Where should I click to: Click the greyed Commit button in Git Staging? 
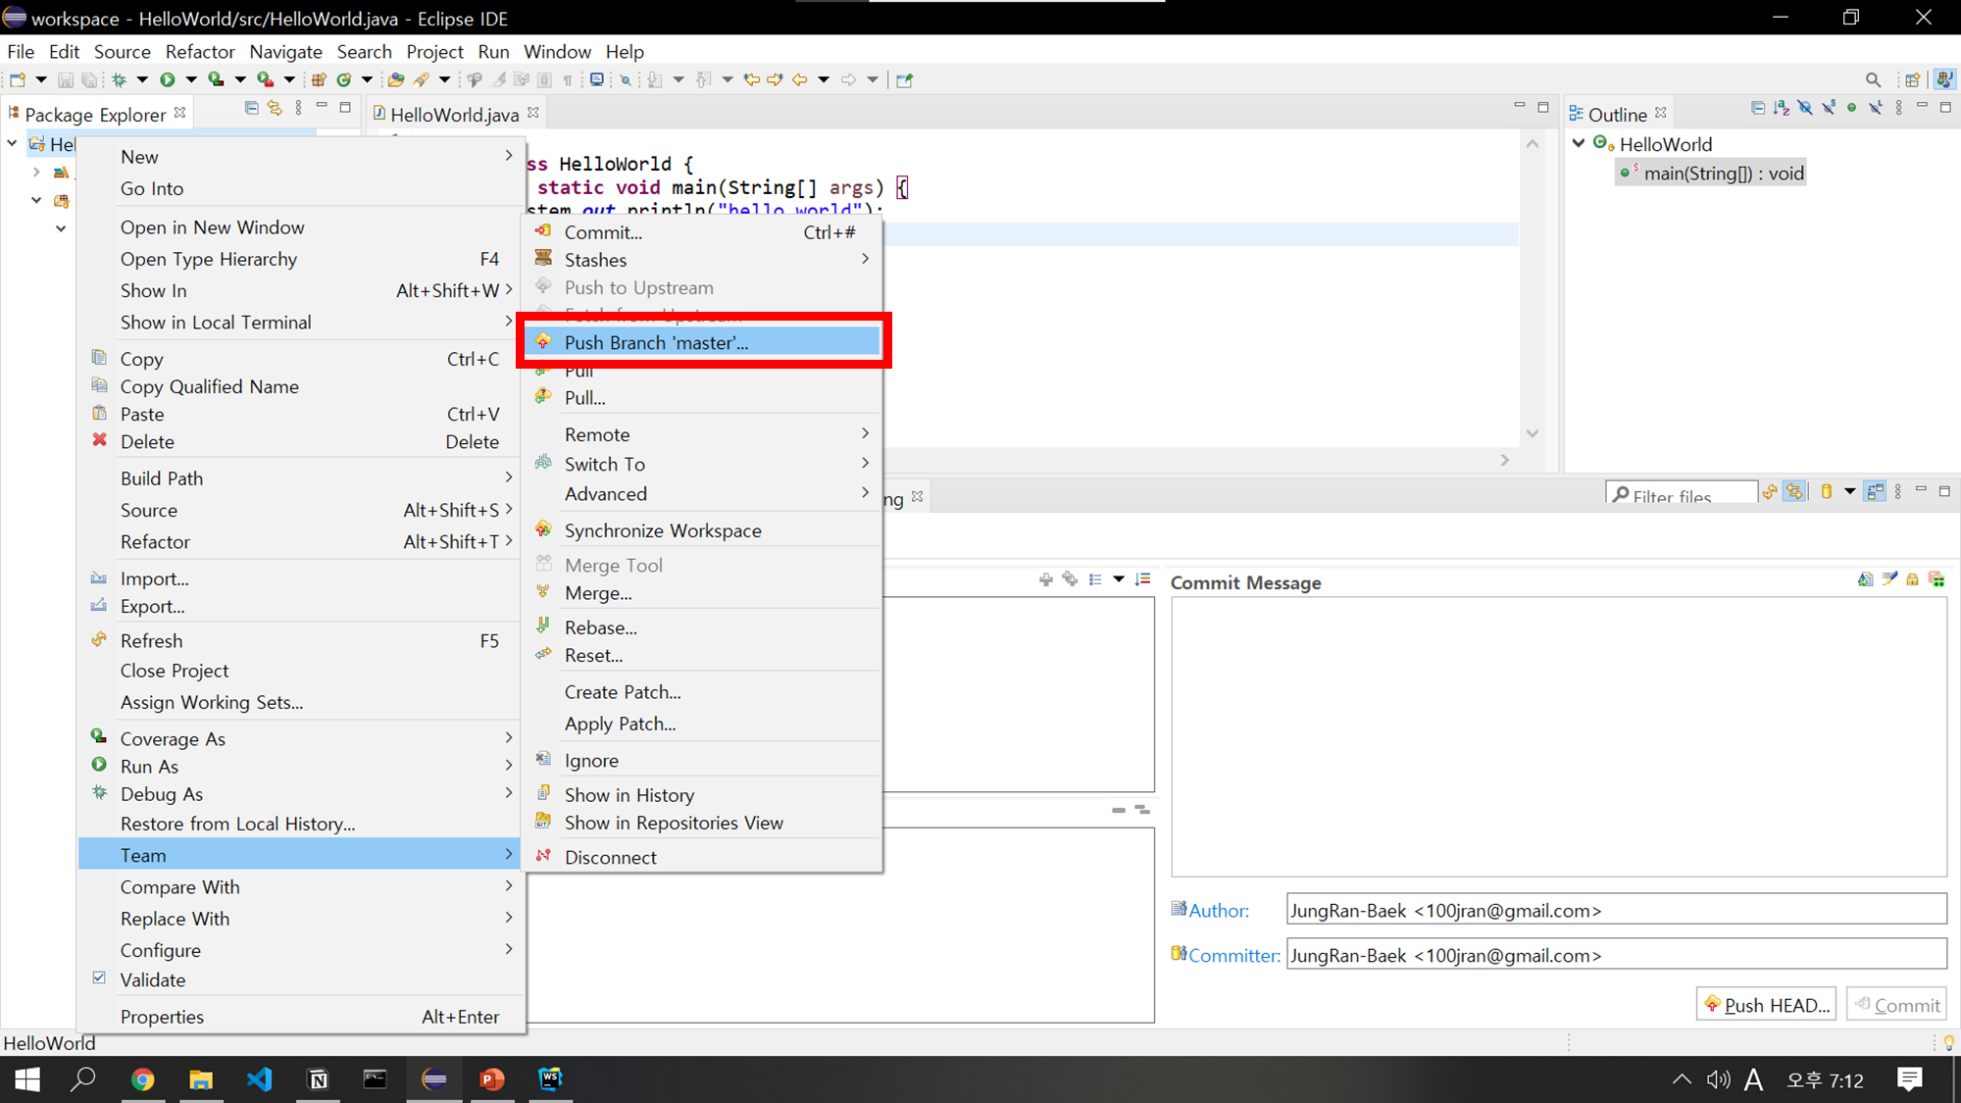pyautogui.click(x=1897, y=1005)
